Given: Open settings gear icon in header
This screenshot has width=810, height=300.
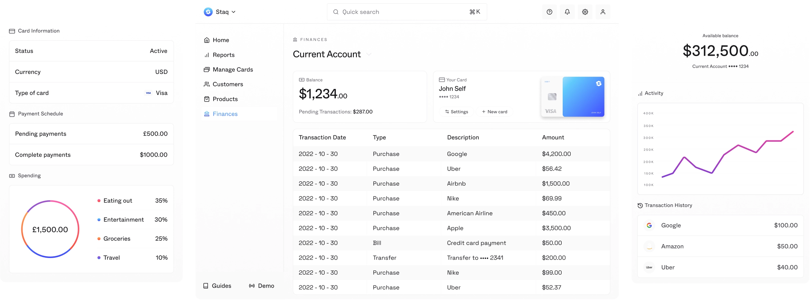Looking at the screenshot, I should (585, 12).
